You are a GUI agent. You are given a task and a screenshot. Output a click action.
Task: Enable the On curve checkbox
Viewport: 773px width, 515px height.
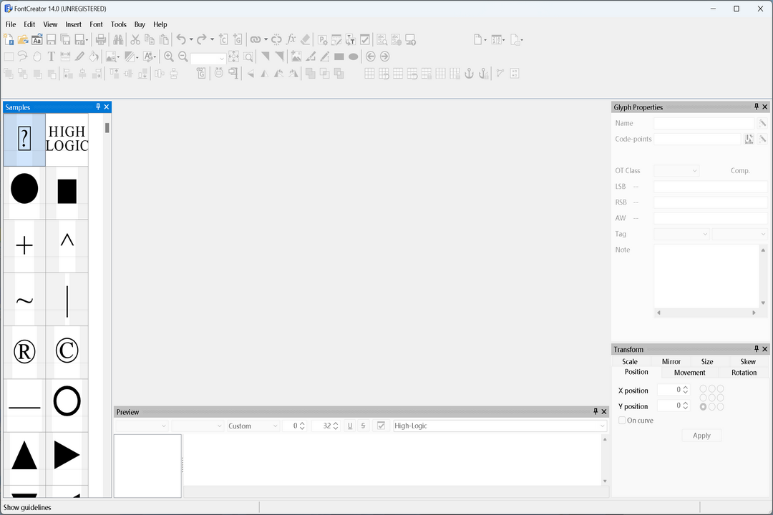coord(622,421)
